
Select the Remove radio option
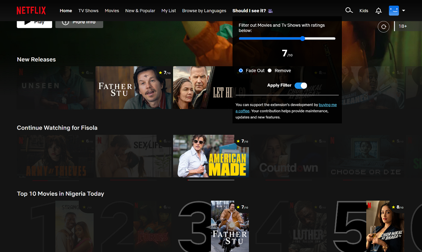point(269,71)
